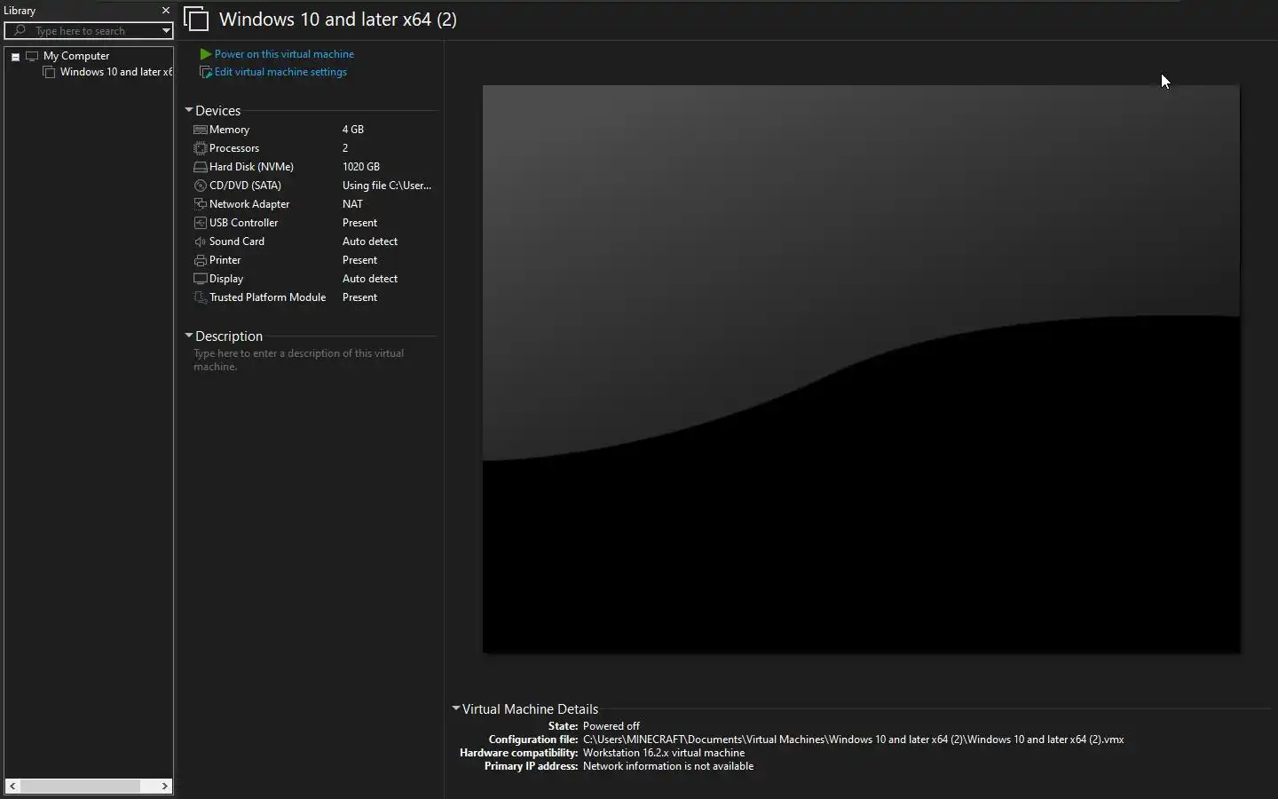Click the USB Controller icon
1278x799 pixels.
(201, 223)
